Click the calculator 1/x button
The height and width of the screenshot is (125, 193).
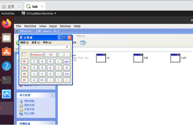pos(67,74)
